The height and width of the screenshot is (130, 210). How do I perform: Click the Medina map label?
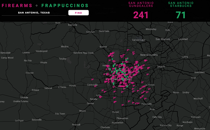tap(64, 46)
